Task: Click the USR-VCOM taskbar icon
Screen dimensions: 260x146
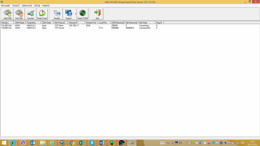Action: (132, 143)
